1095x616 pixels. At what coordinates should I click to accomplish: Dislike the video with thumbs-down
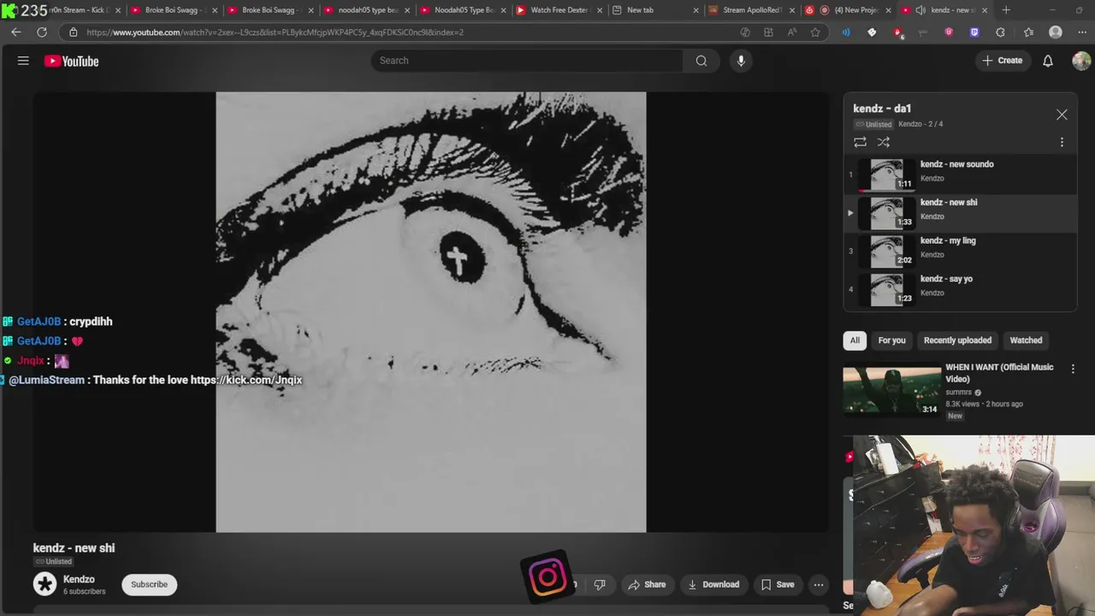[600, 584]
